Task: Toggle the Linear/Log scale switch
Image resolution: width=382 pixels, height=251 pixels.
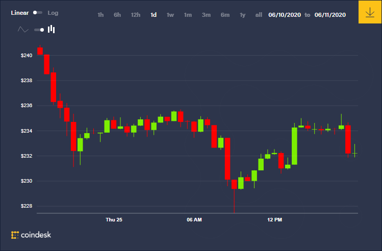Action: pyautogui.click(x=38, y=12)
